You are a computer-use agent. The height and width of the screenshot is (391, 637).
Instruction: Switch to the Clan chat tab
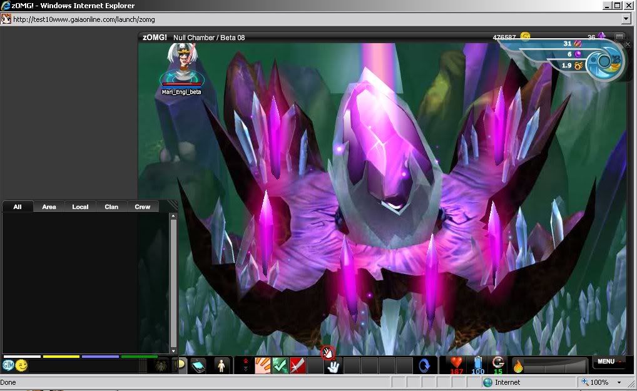[x=111, y=206]
